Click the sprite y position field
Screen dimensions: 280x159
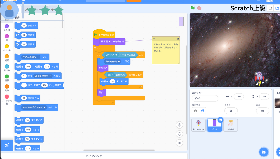[264, 96]
